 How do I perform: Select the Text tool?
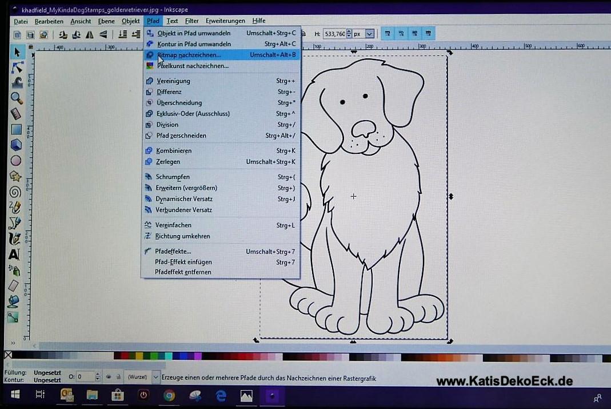point(14,254)
